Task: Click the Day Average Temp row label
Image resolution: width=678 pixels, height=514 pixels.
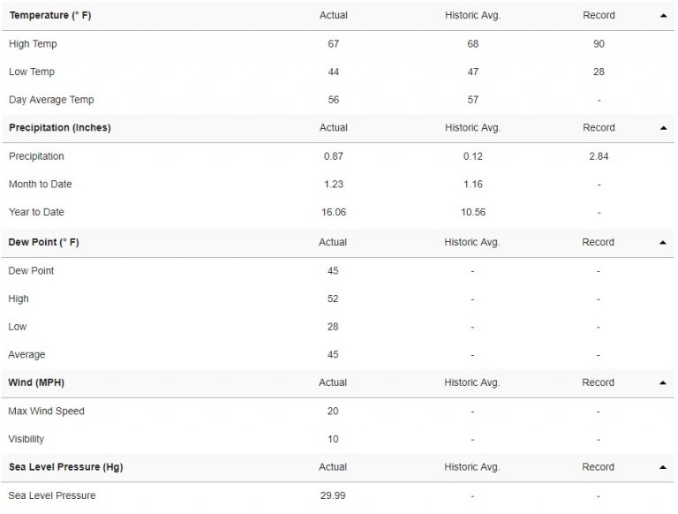Action: [x=51, y=100]
